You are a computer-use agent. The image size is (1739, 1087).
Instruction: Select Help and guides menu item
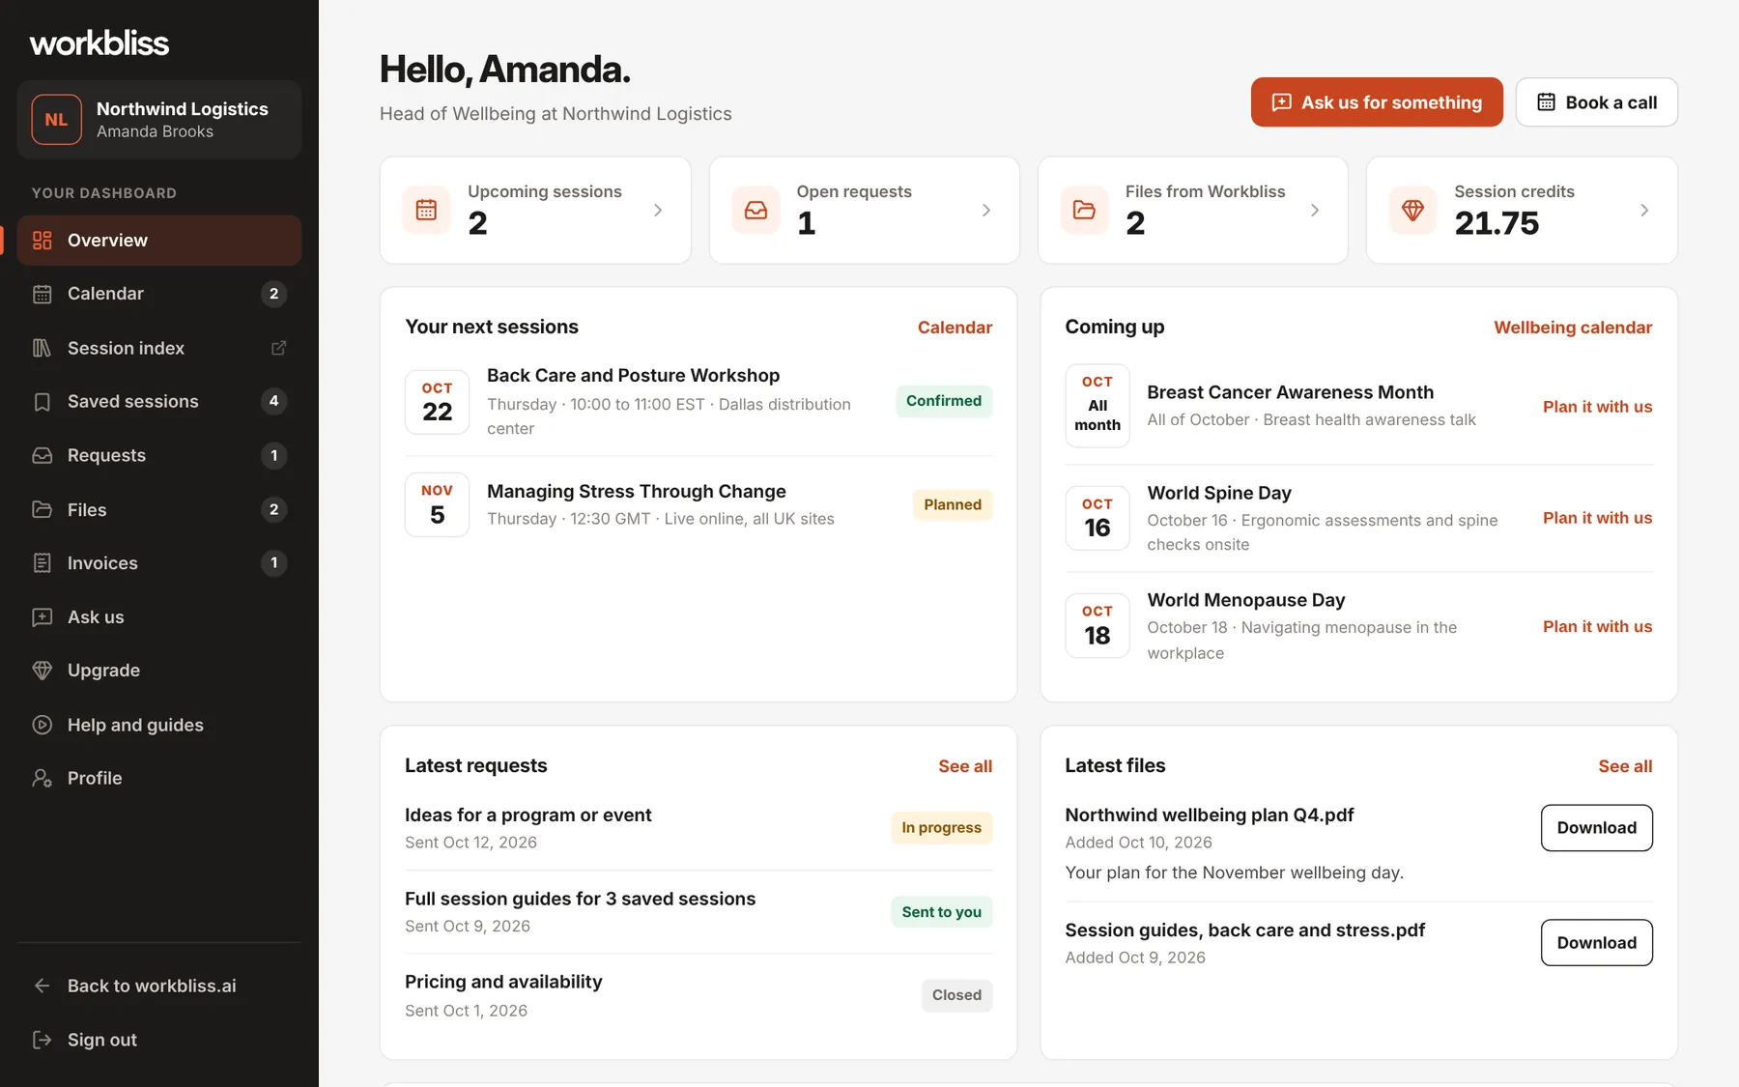159,725
